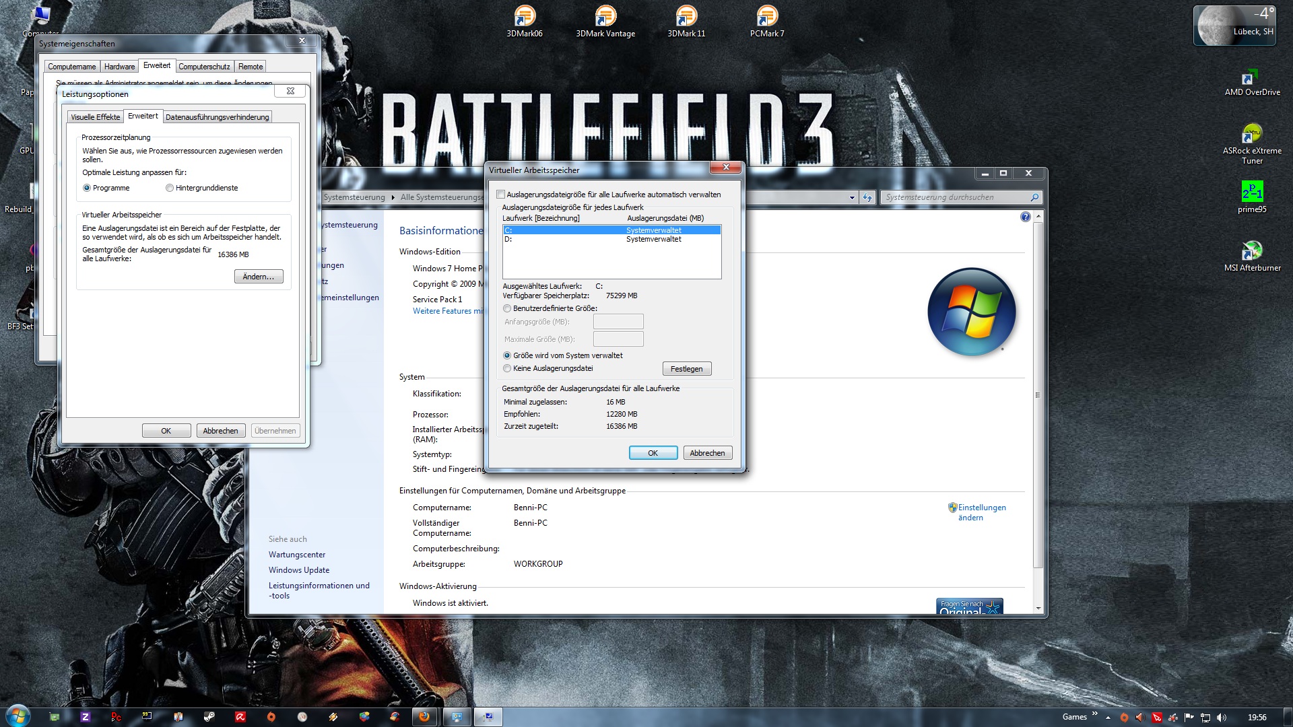Open the Action Center flag tray icon
This screenshot has width=1293, height=727.
coord(1189,717)
